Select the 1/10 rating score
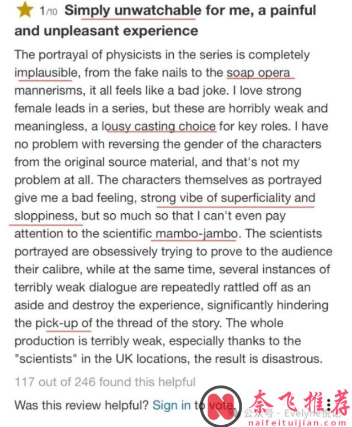 (49, 11)
